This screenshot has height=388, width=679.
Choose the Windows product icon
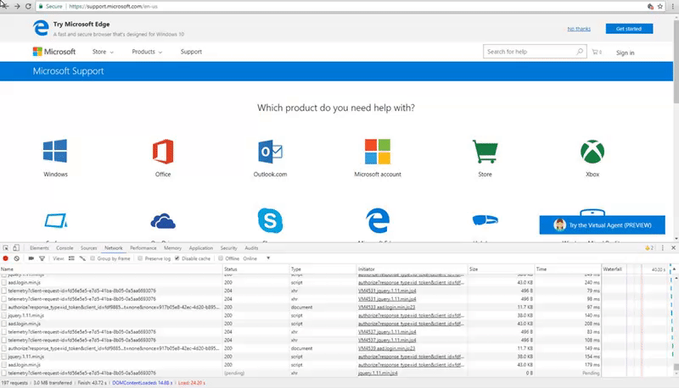tap(55, 151)
